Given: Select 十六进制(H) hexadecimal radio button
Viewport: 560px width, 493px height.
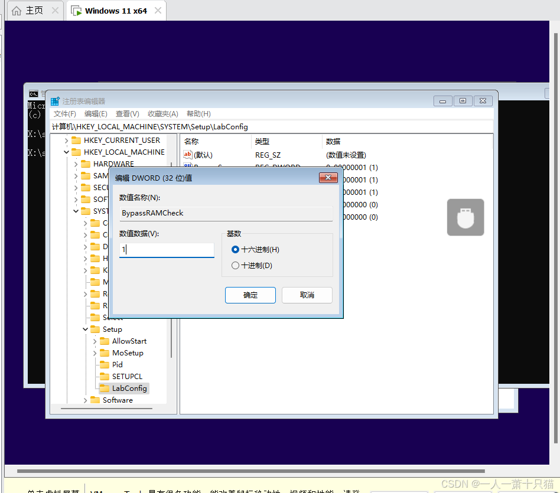Looking at the screenshot, I should coord(235,250).
